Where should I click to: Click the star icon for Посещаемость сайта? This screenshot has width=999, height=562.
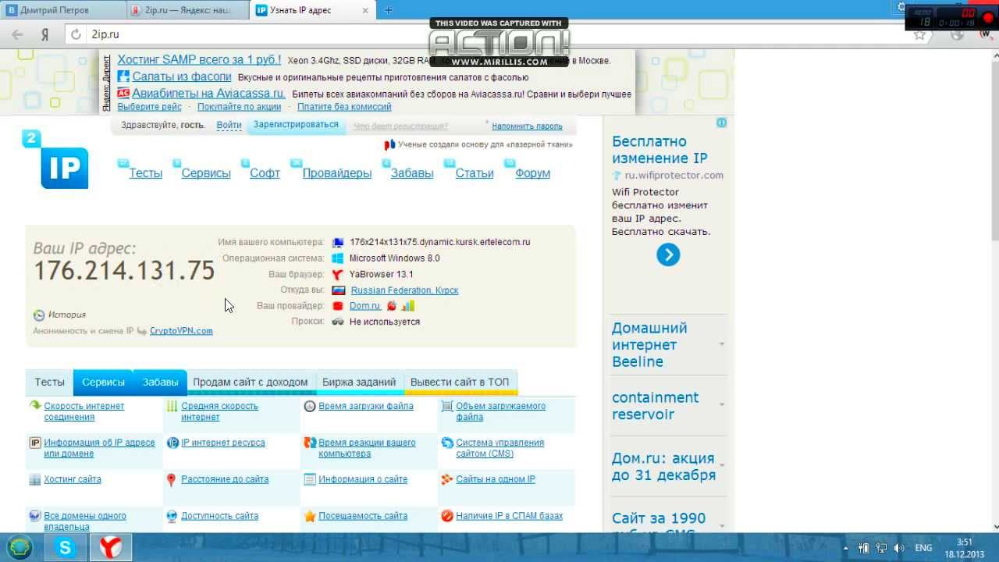310,516
